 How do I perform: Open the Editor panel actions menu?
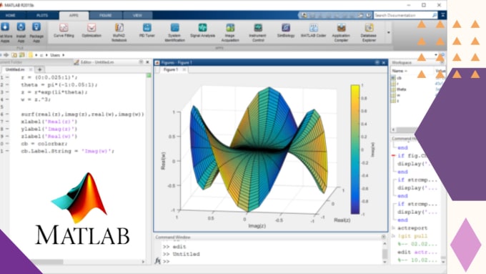click(x=141, y=62)
